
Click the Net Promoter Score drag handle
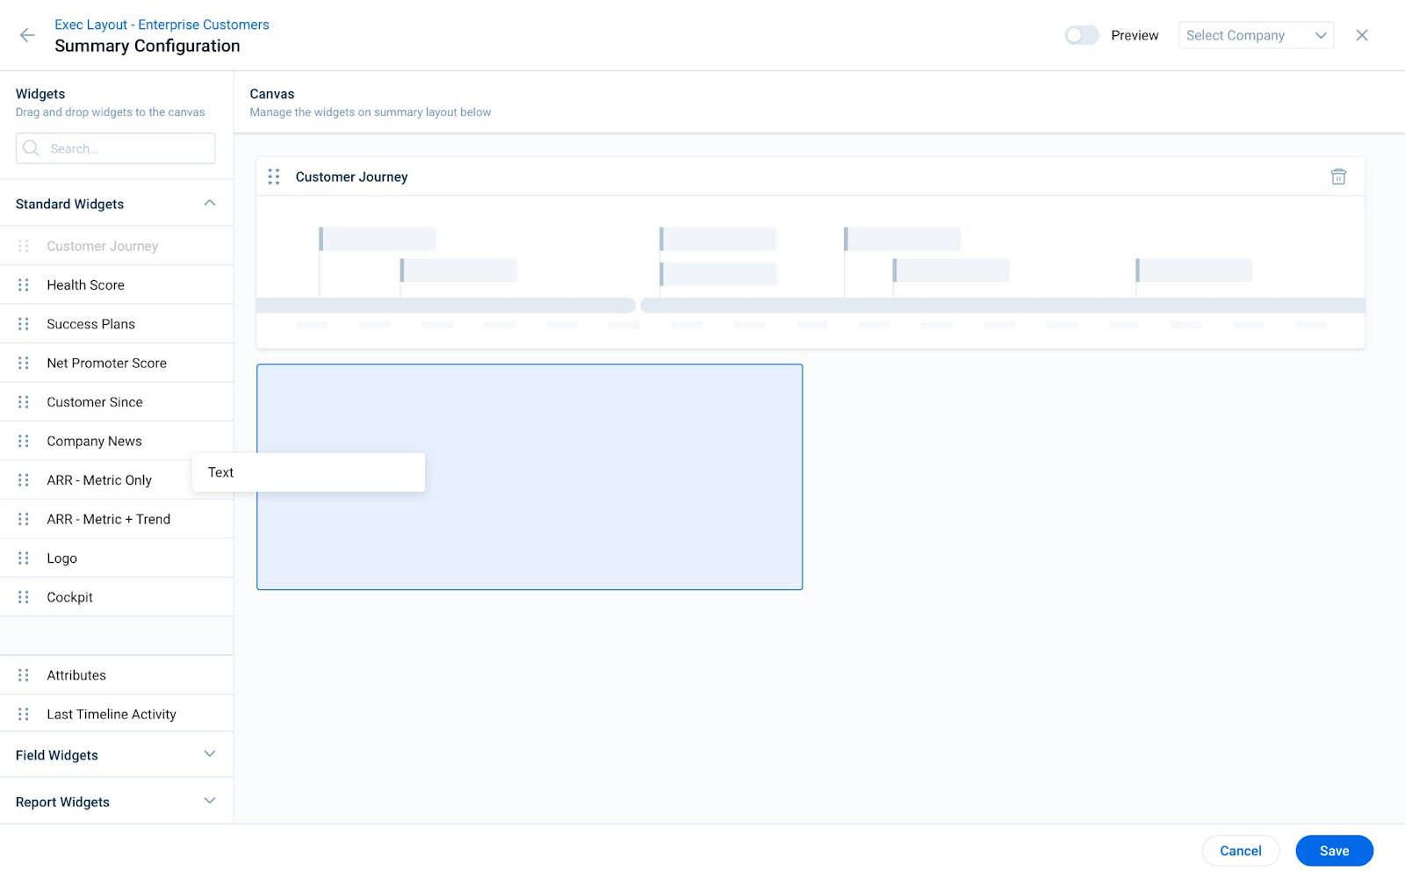24,362
